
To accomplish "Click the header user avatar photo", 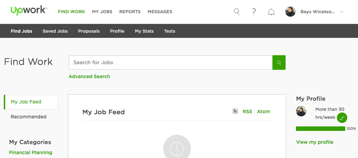I will point(290,11).
